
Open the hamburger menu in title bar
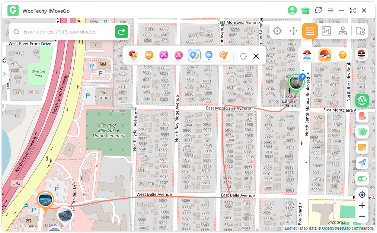coord(330,10)
